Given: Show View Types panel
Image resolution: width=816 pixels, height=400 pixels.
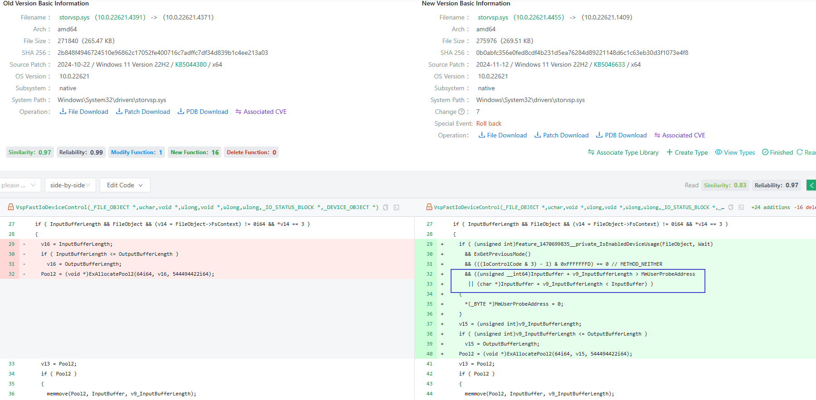Looking at the screenshot, I should point(735,152).
